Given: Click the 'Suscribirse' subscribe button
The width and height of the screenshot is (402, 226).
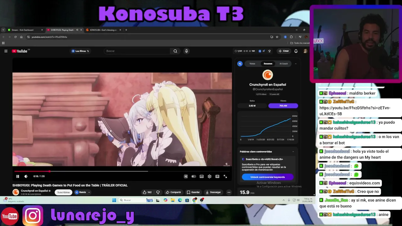Looking at the screenshot, I should point(63,192).
